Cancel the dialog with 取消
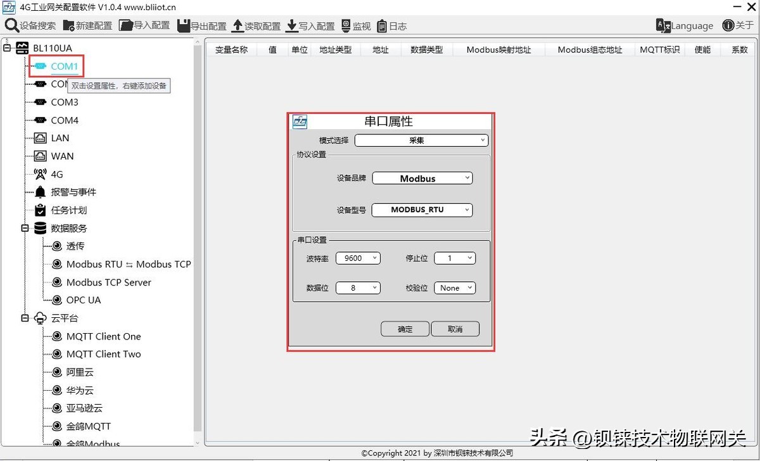760x461 pixels. (x=455, y=329)
